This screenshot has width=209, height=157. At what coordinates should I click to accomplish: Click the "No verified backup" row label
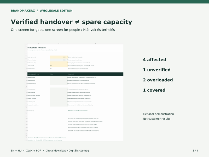(x=31, y=92)
